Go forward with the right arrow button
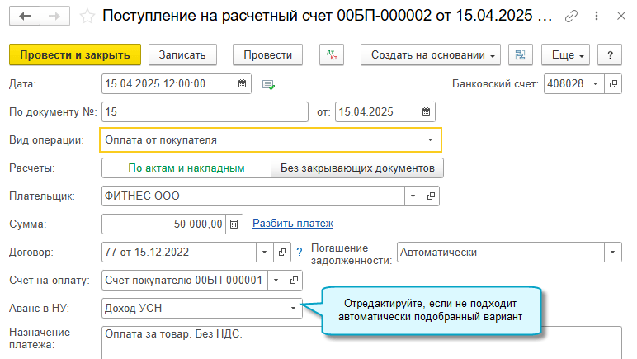The width and height of the screenshot is (637, 359). pos(54,17)
